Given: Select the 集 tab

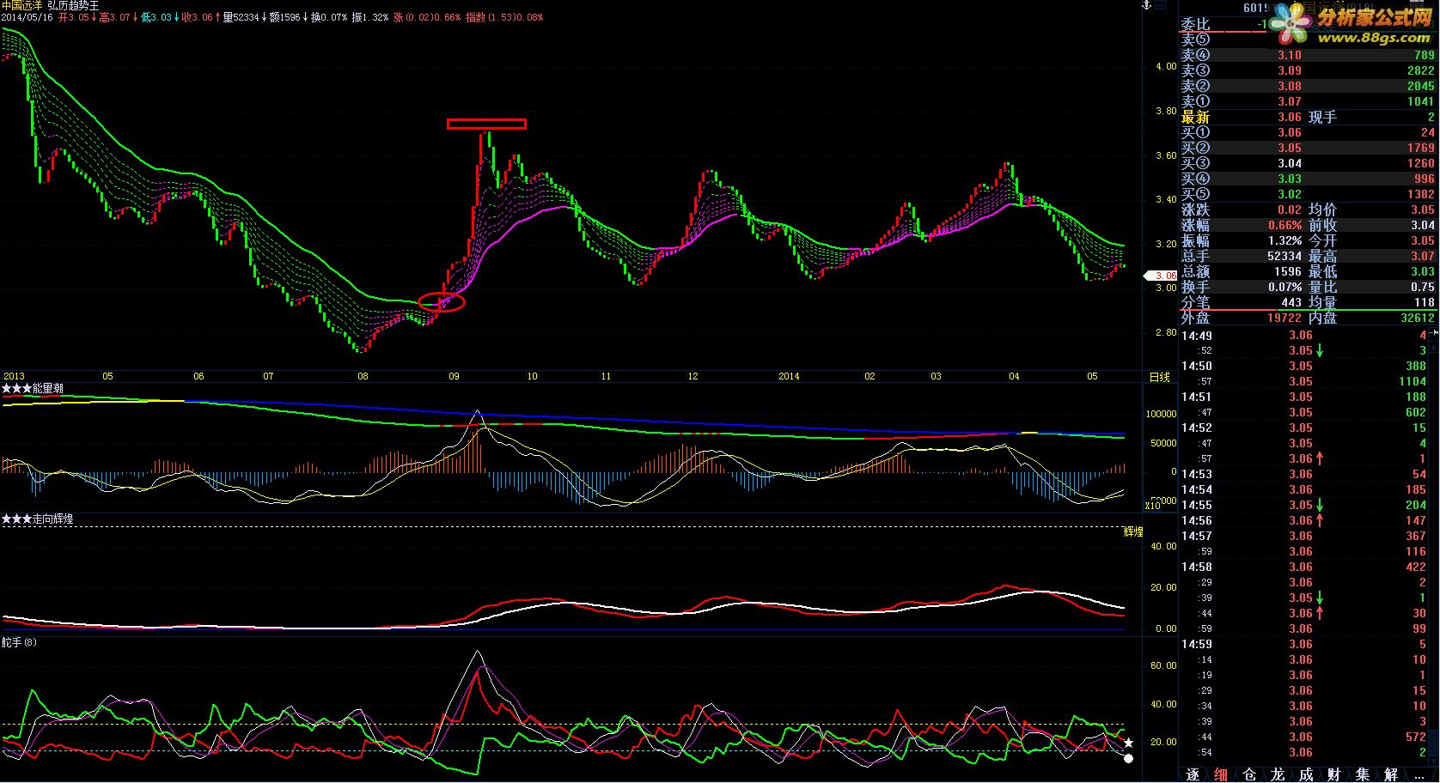Looking at the screenshot, I should click(x=1363, y=774).
